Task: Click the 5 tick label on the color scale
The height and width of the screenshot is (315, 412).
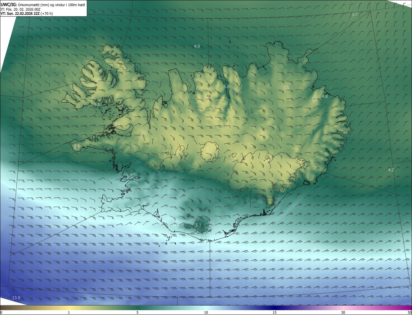Action: click(137, 312)
